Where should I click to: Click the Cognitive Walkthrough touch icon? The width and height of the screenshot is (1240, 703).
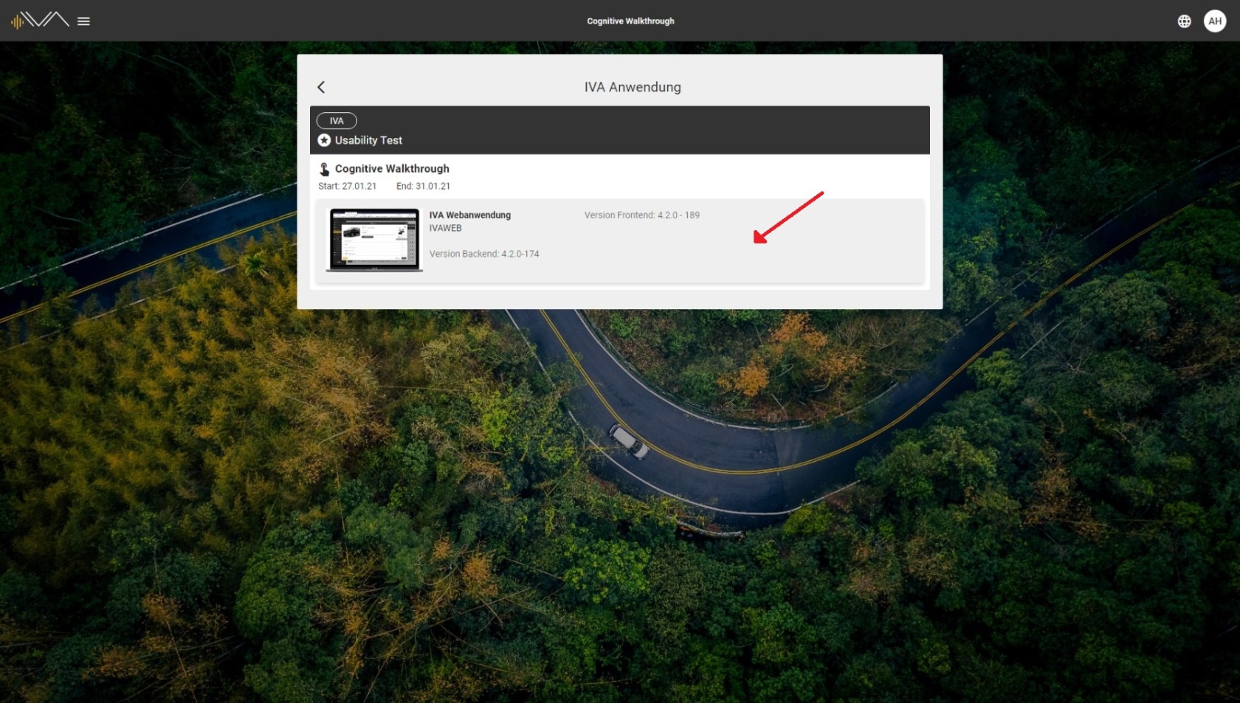[324, 169]
